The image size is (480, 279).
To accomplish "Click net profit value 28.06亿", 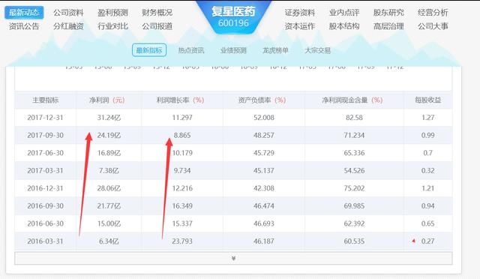I will (x=109, y=188).
